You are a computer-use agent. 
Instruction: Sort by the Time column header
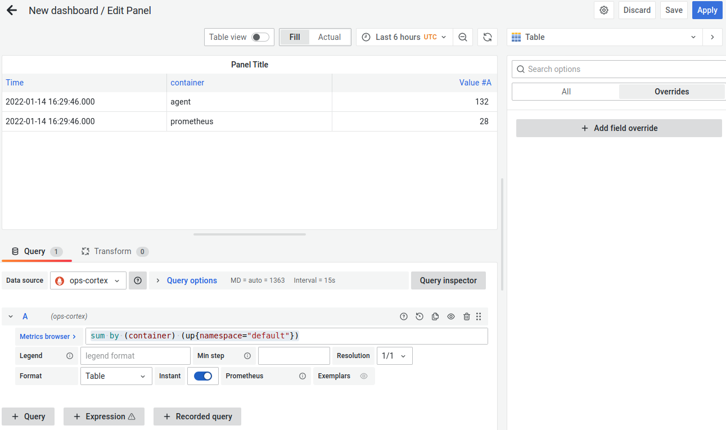click(15, 83)
